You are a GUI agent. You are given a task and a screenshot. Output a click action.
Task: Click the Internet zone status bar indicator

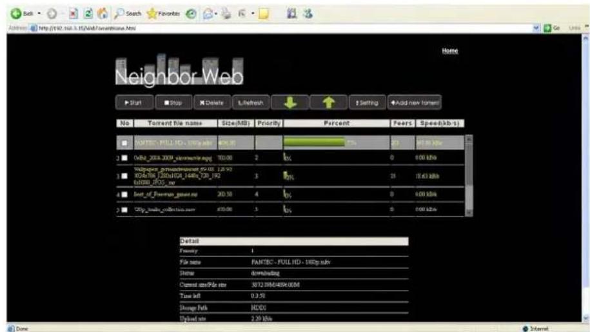point(535,329)
